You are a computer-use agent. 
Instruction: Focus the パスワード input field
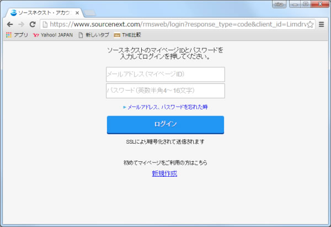(x=165, y=91)
